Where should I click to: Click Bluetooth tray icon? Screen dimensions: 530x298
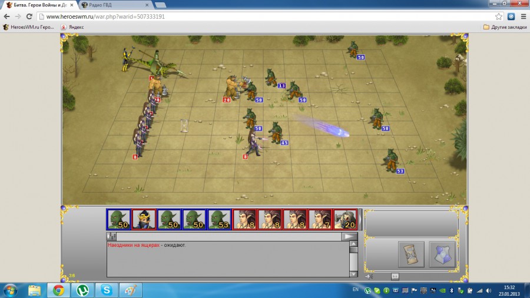click(452, 290)
